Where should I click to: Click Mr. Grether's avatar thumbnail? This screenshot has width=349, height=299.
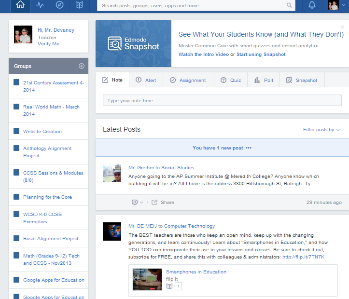112,173
